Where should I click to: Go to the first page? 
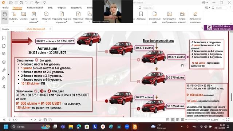(x=4, y=120)
